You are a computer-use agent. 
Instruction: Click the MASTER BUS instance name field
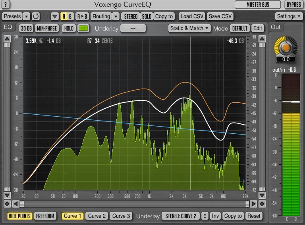[257, 4]
